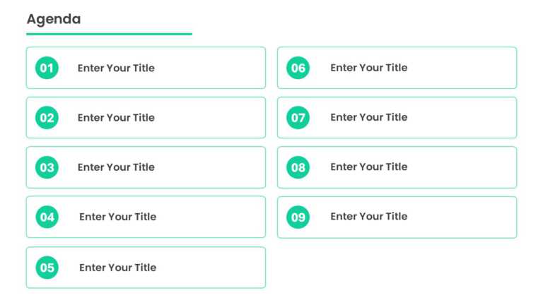Click the title text beside 08
The height and width of the screenshot is (305, 543).
pyautogui.click(x=369, y=167)
